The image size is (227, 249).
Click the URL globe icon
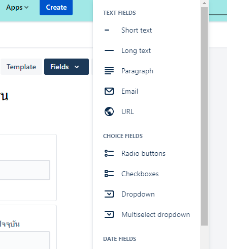[x=109, y=112]
